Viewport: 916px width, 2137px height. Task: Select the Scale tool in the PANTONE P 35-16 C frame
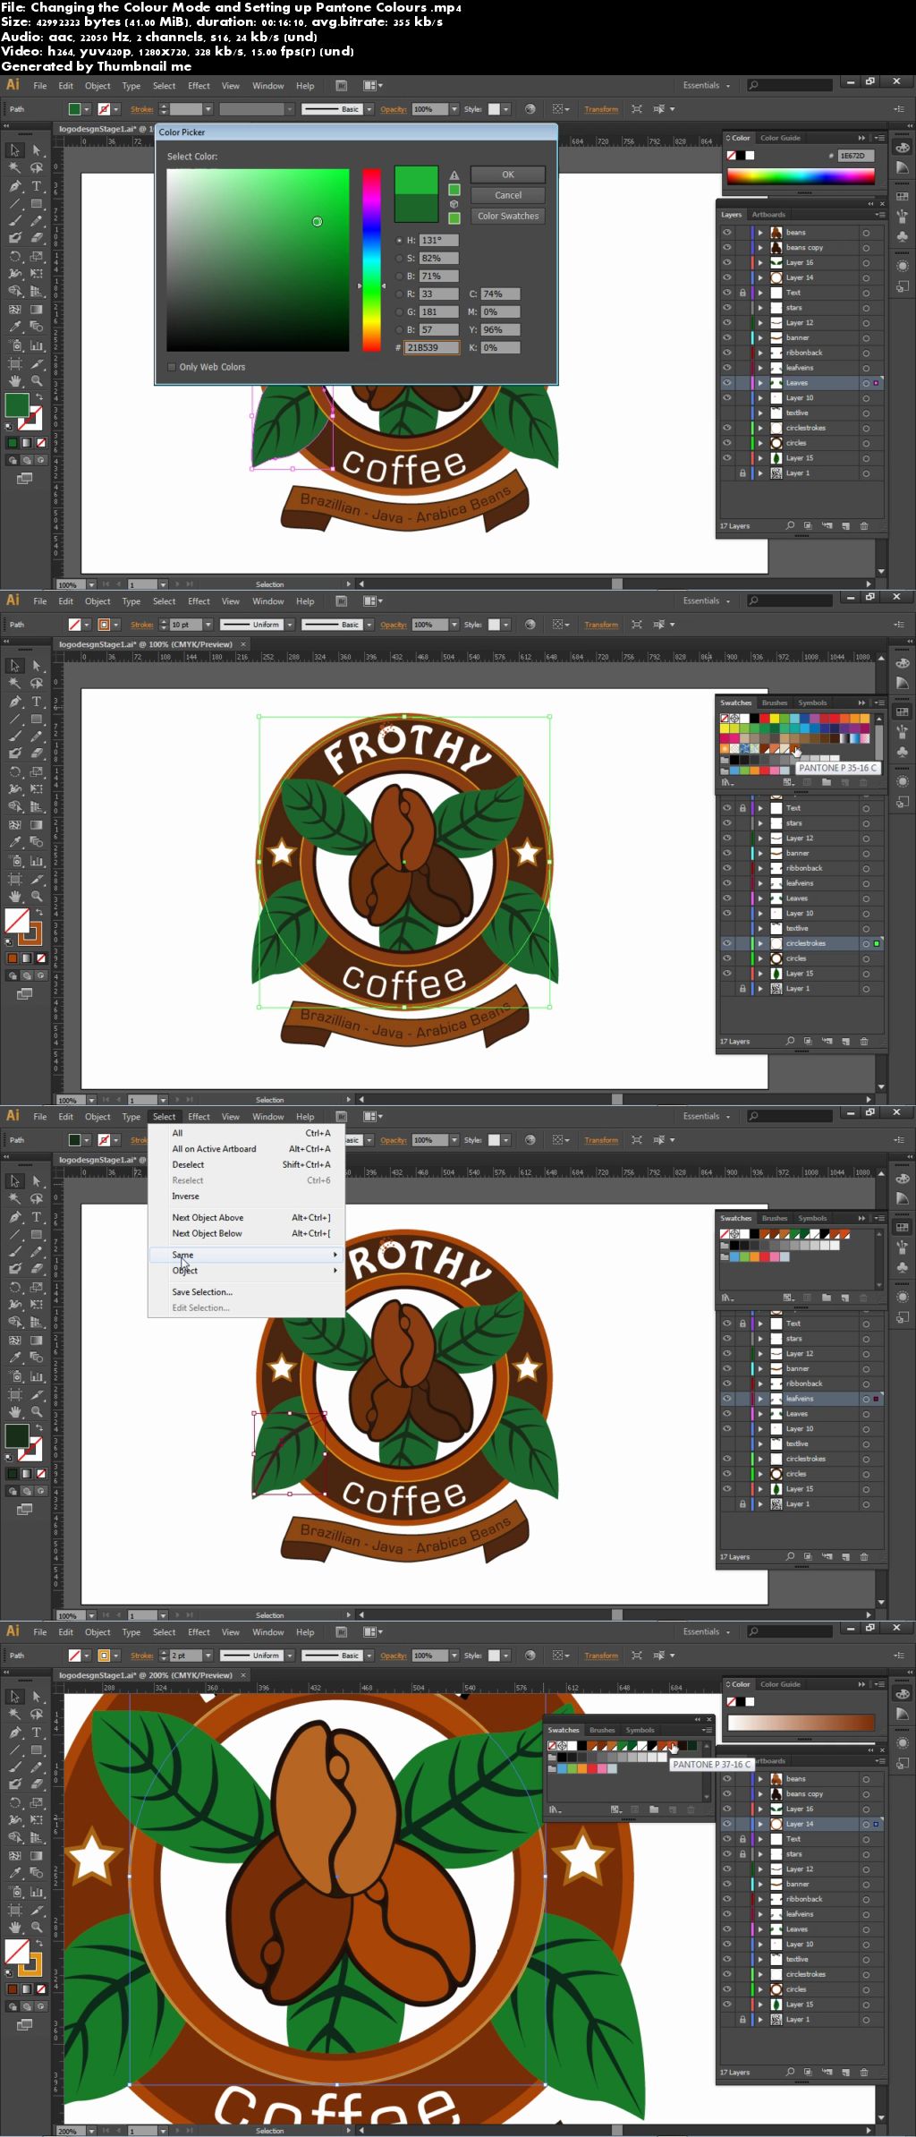(x=37, y=771)
